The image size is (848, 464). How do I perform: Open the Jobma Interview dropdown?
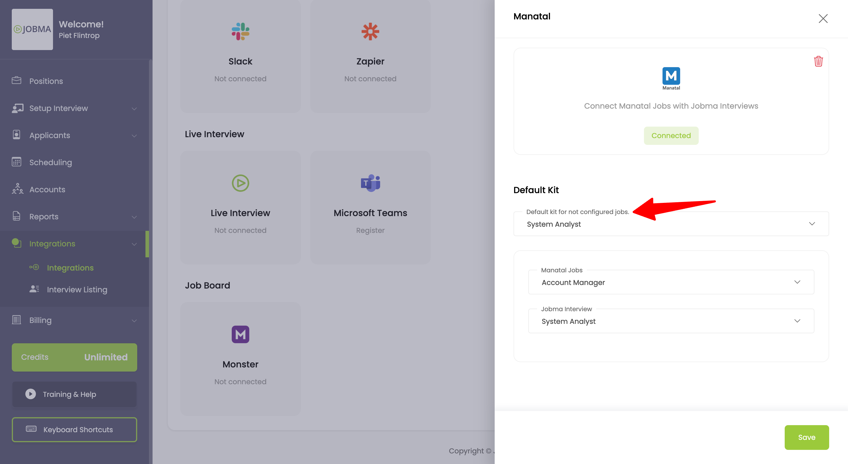pyautogui.click(x=671, y=321)
